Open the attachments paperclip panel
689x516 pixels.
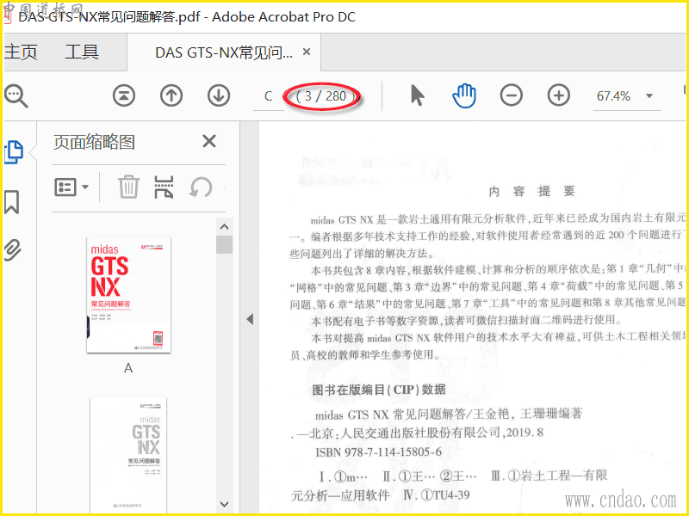click(12, 250)
